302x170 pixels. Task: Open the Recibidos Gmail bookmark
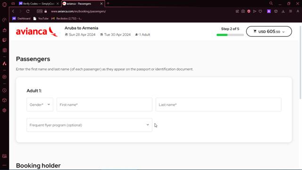coord(67,18)
